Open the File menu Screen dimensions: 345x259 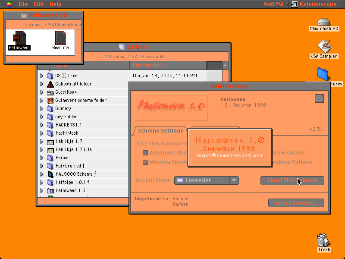pos(23,4)
